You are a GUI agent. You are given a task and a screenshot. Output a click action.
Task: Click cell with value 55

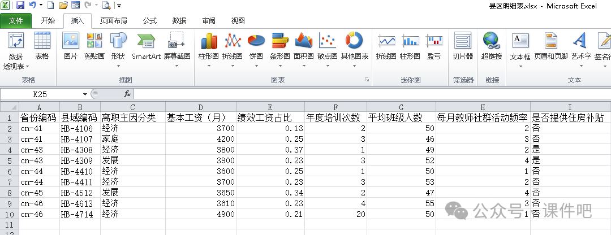click(x=401, y=203)
